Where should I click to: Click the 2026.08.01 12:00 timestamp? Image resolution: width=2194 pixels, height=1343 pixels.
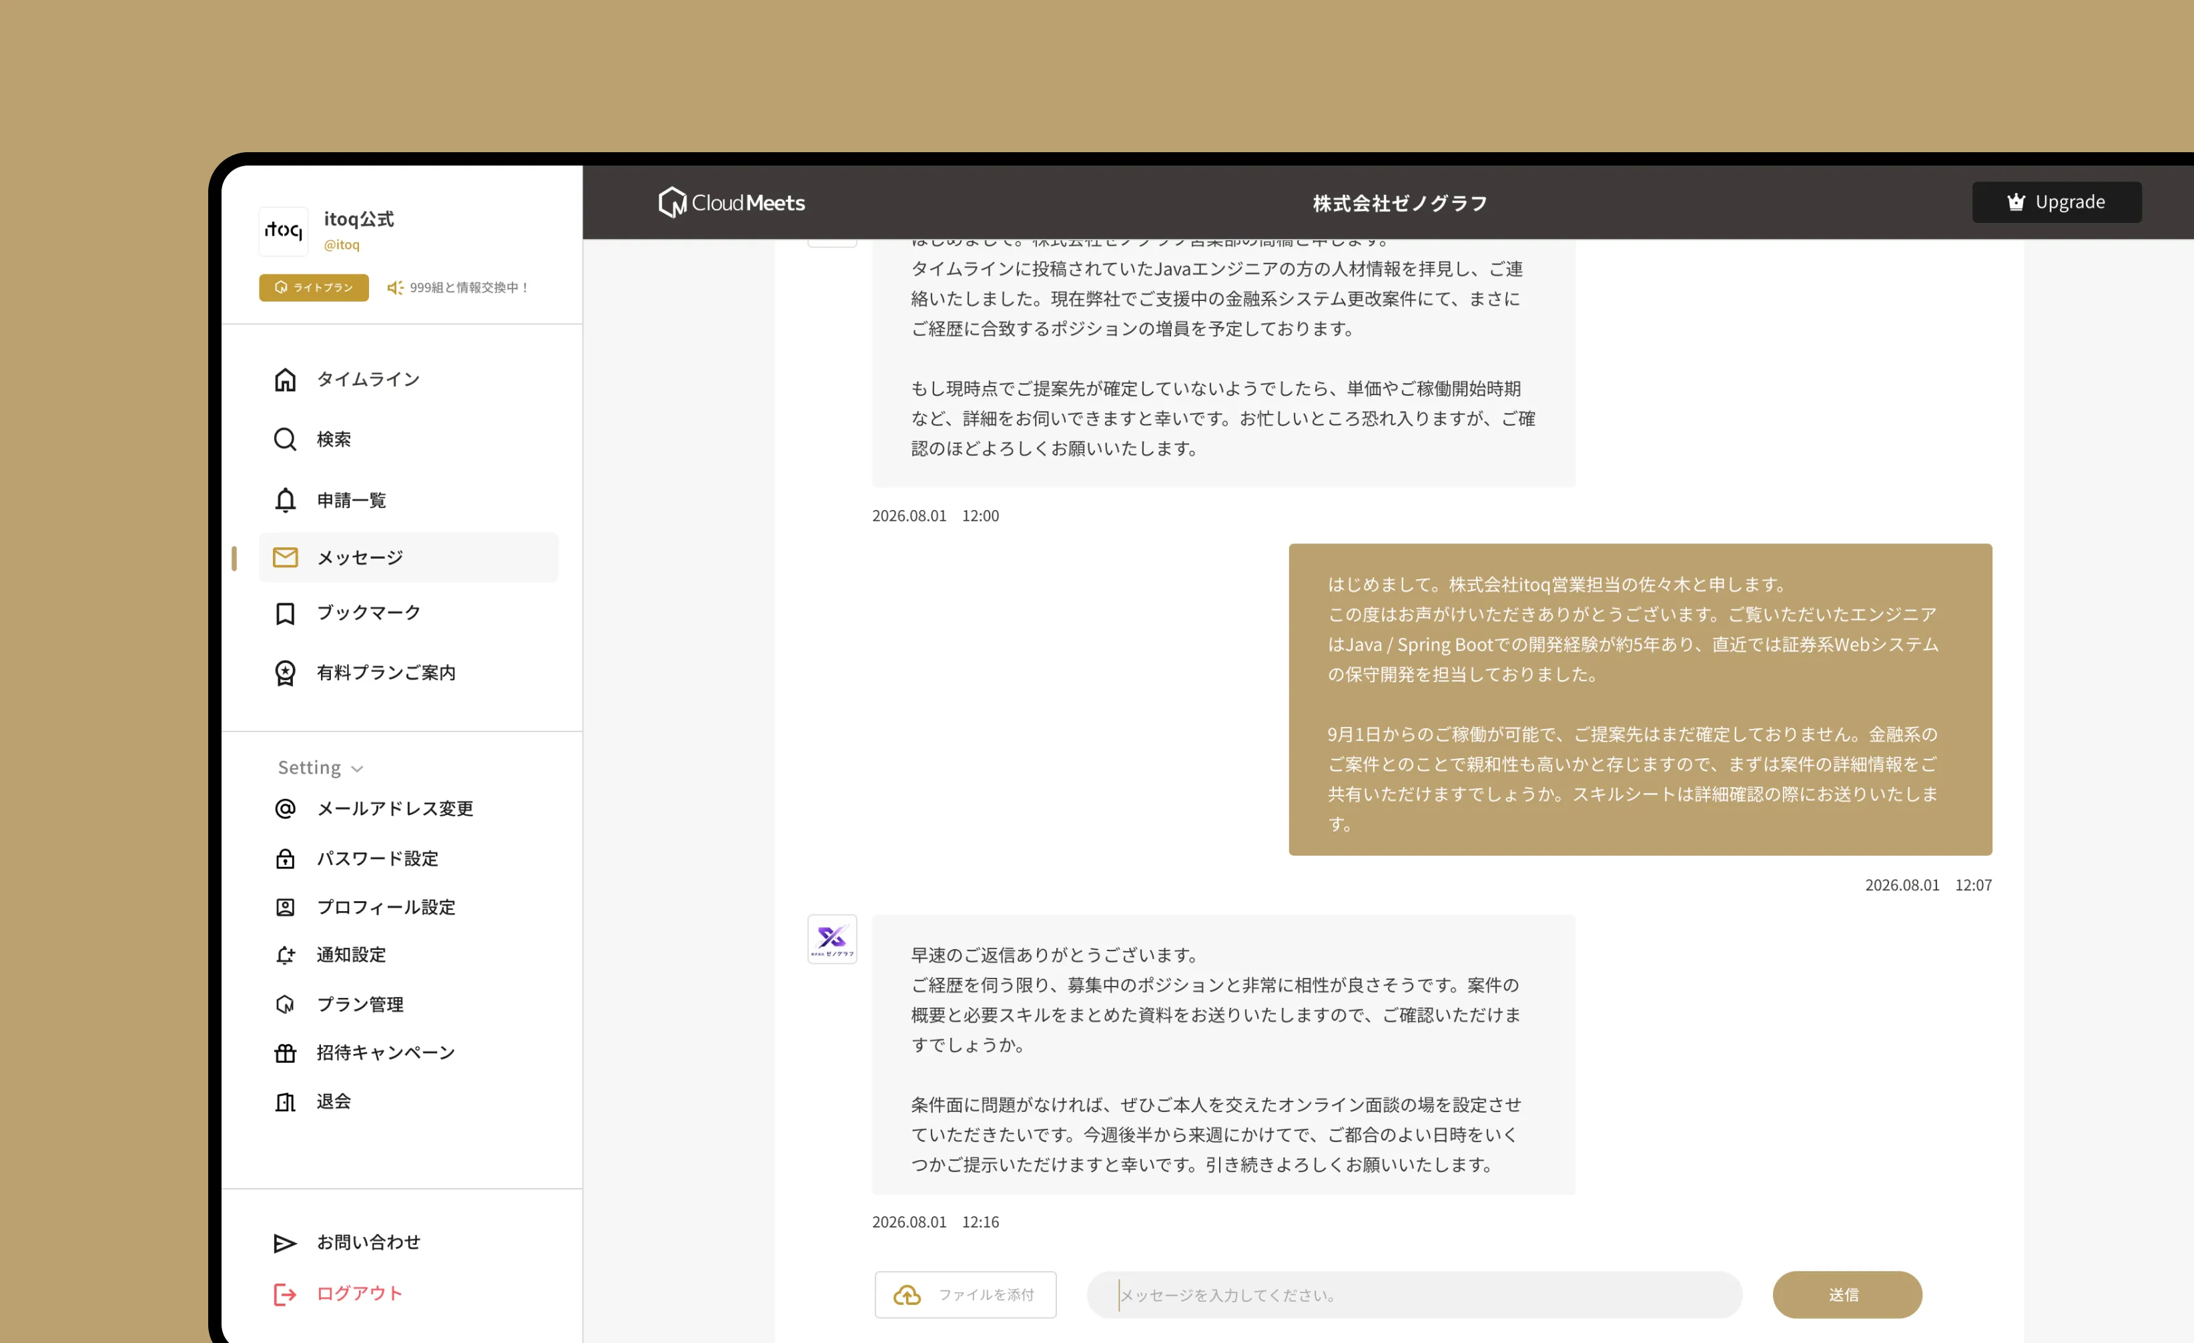click(x=936, y=517)
